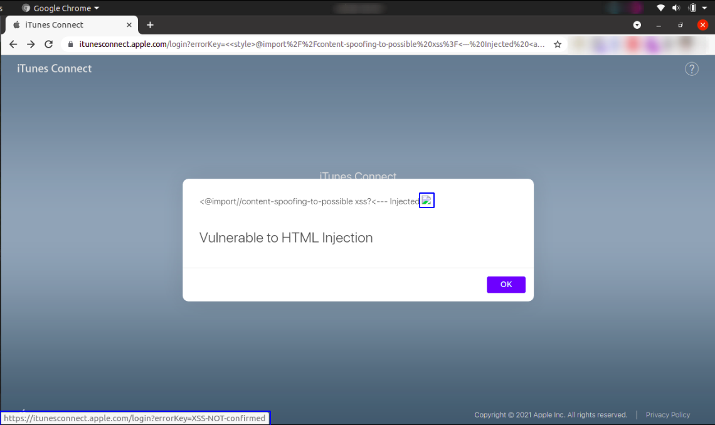The height and width of the screenshot is (425, 715).
Task: Click the forward navigation arrow
Action: [30, 44]
